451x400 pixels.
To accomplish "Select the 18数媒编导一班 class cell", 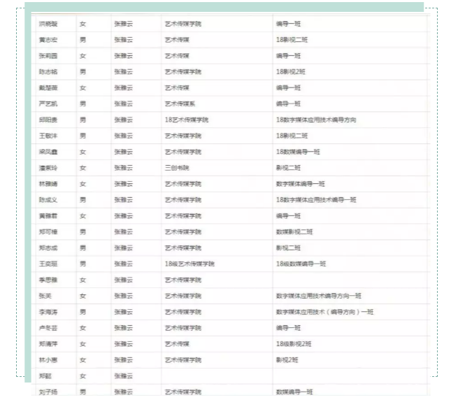I will [x=298, y=152].
